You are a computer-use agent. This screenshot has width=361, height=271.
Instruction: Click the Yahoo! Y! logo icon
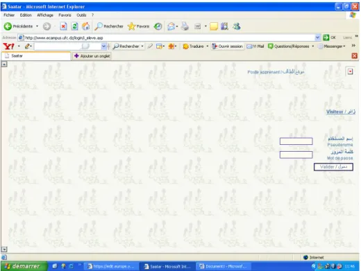(9, 46)
